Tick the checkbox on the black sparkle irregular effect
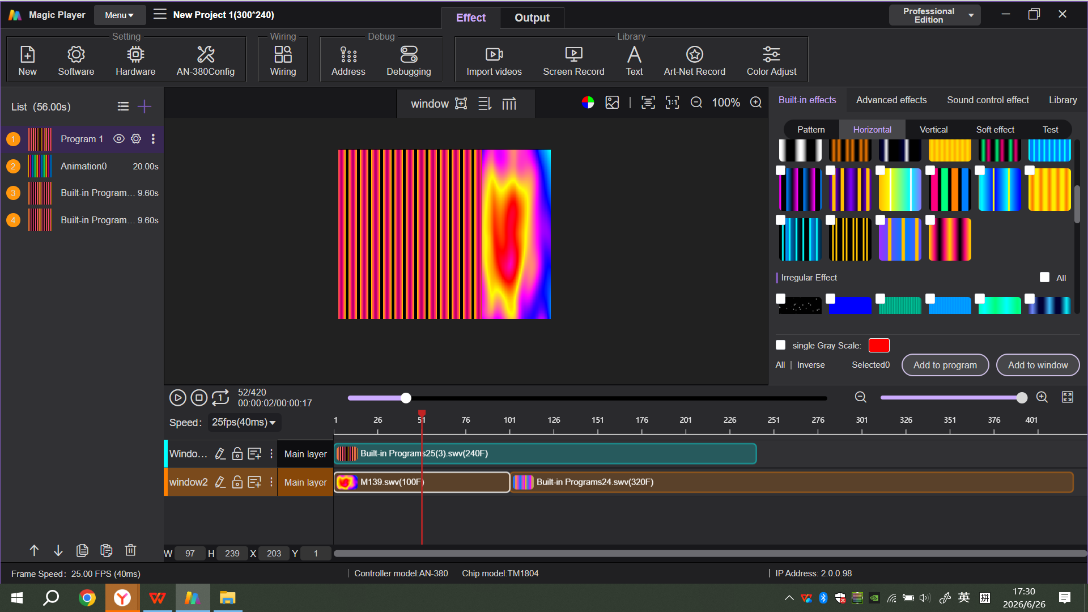Viewport: 1088px width, 612px height. [780, 299]
